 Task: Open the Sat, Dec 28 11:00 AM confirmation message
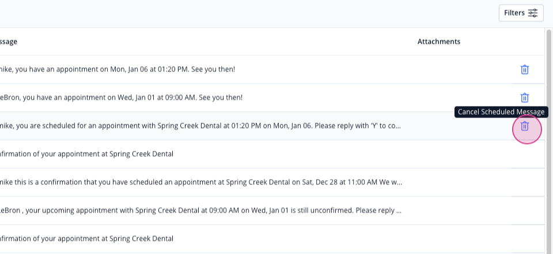pyautogui.click(x=200, y=183)
